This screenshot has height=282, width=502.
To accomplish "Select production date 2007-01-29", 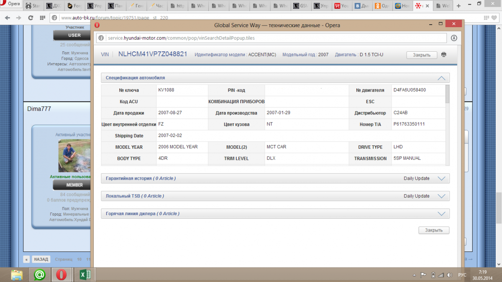I will [278, 113].
